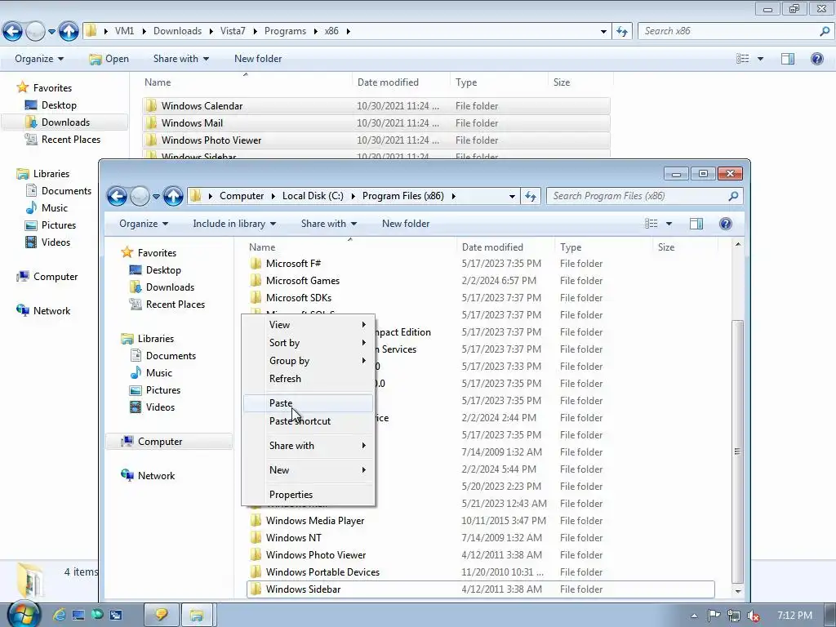The image size is (836, 627).
Task: Select Microsoft SDKs folder
Action: pyautogui.click(x=299, y=297)
